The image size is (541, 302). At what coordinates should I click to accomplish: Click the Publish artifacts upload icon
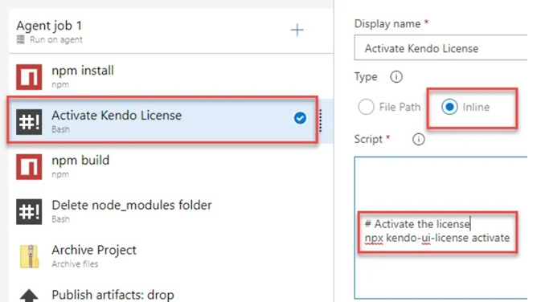29,296
